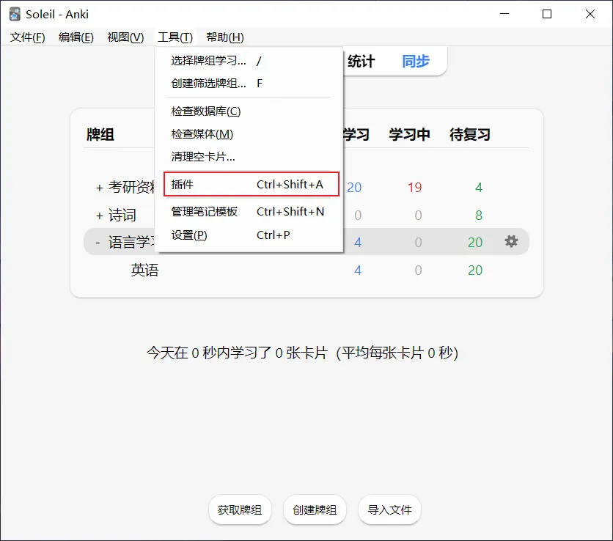
Task: Click the 获取牌组 button
Action: point(240,509)
